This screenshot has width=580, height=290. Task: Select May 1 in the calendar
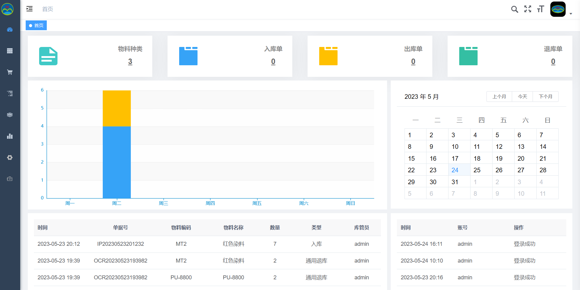click(x=416, y=135)
